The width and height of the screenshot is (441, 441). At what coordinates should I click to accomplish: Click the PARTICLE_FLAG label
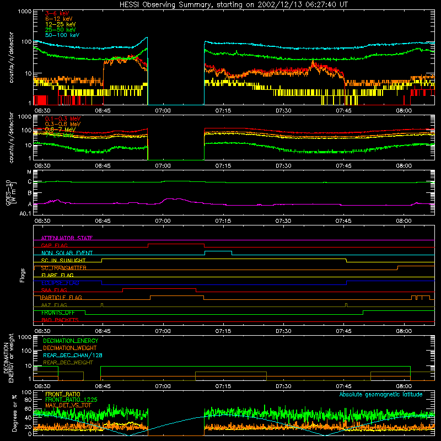[62, 298]
